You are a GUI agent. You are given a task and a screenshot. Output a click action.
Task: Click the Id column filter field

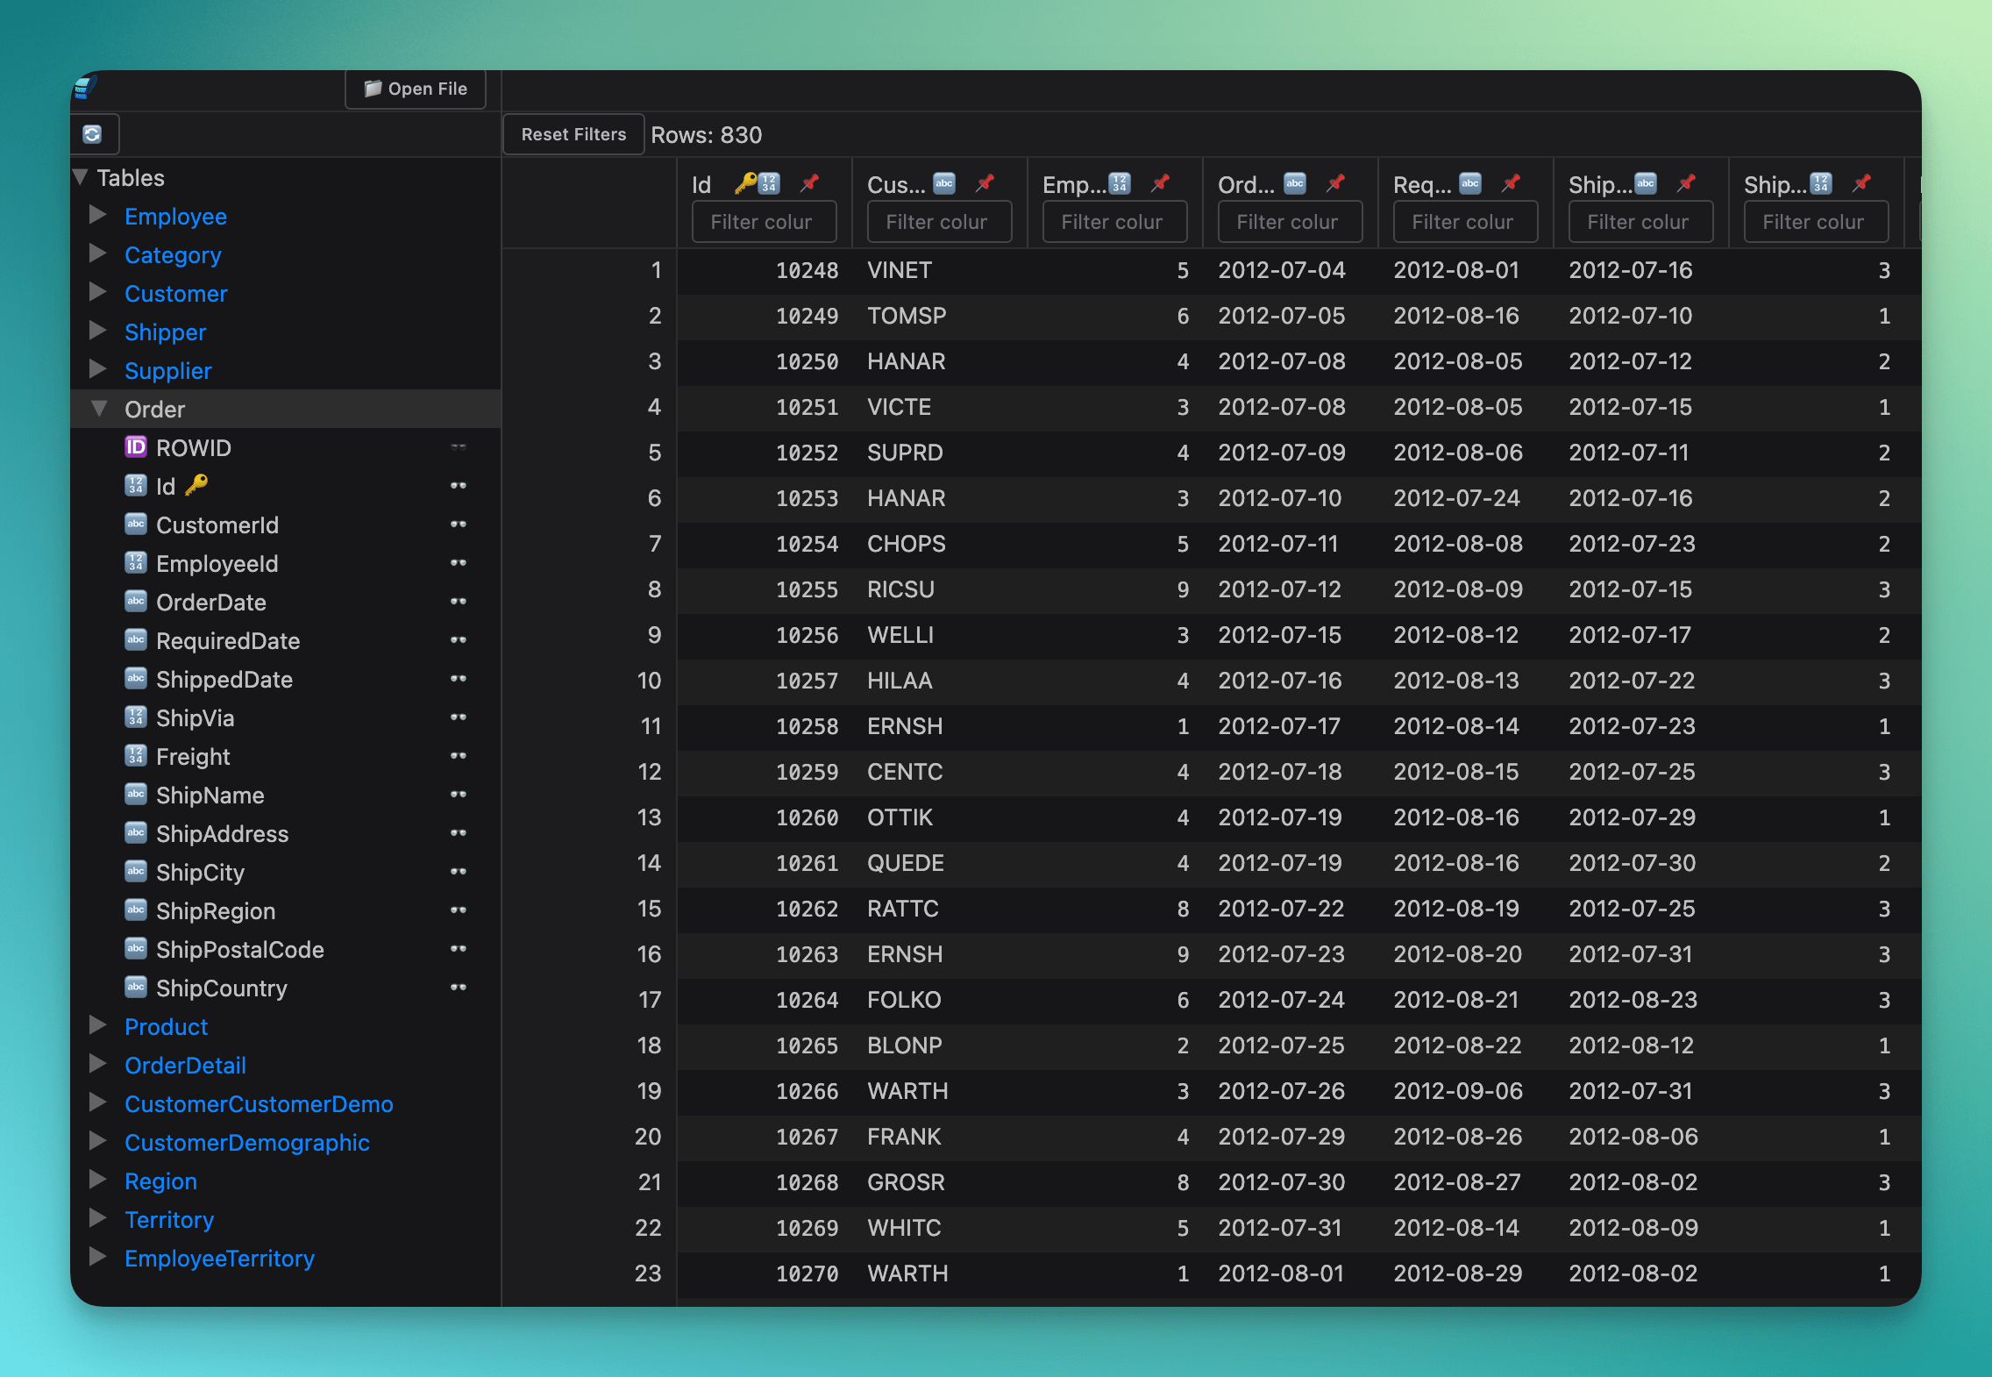pos(763,222)
